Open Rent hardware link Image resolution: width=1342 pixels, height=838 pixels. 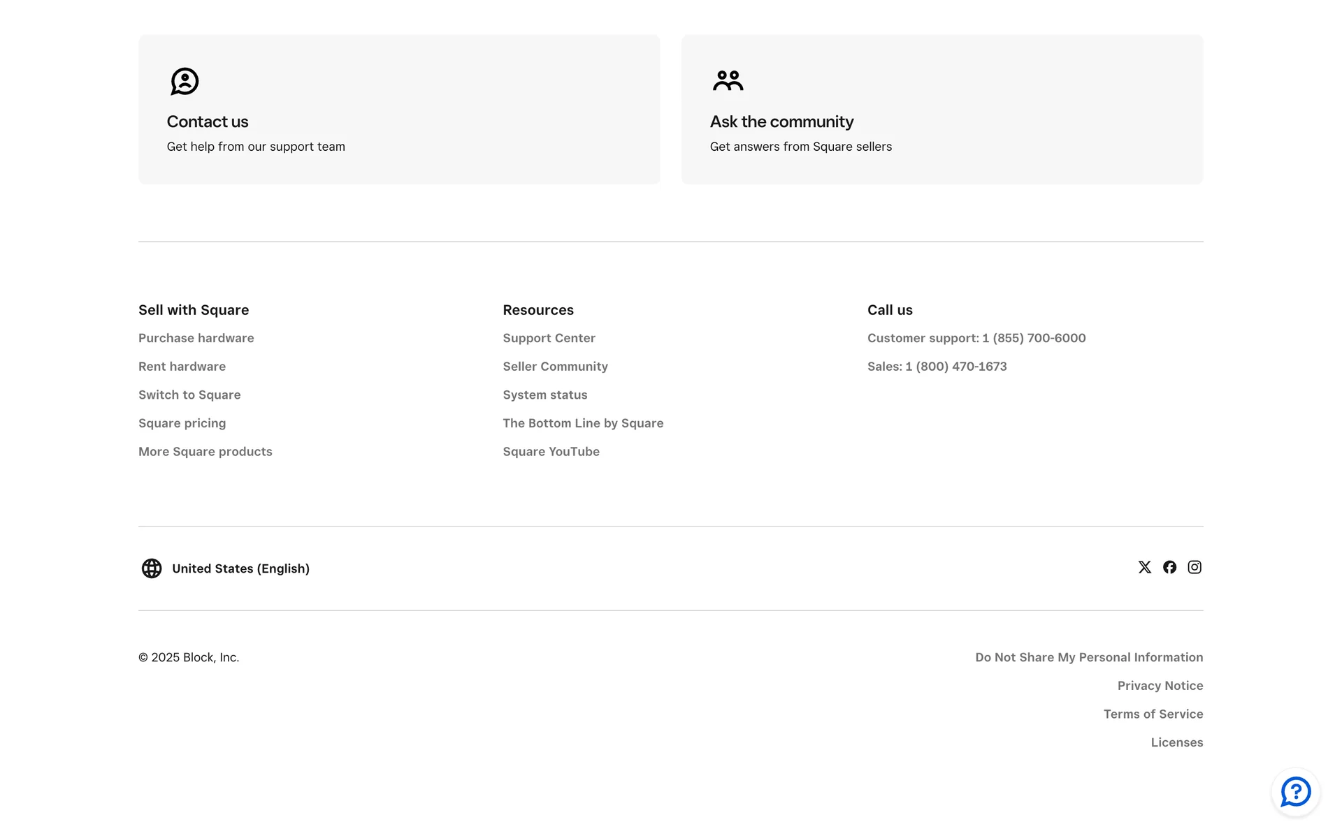pyautogui.click(x=182, y=367)
